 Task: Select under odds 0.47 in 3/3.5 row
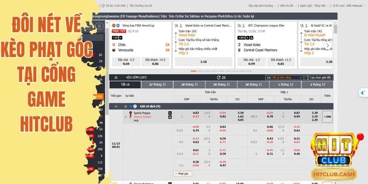pos(223,166)
